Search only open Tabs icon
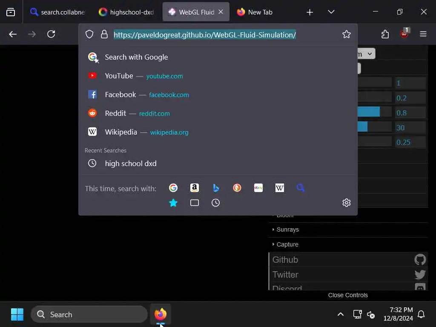436x327 pixels. (195, 203)
